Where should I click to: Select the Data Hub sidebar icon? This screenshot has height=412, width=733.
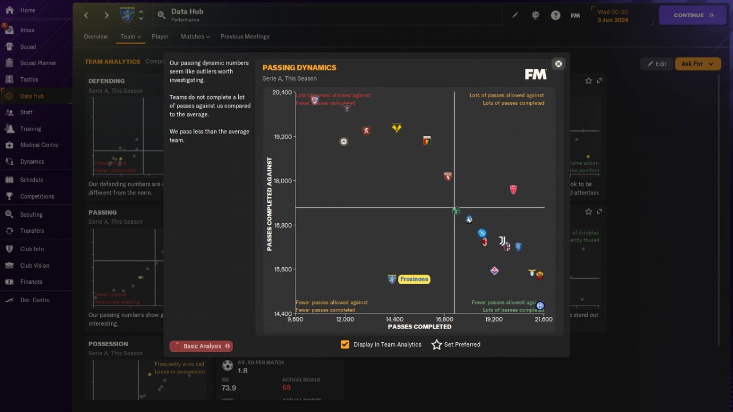9,96
